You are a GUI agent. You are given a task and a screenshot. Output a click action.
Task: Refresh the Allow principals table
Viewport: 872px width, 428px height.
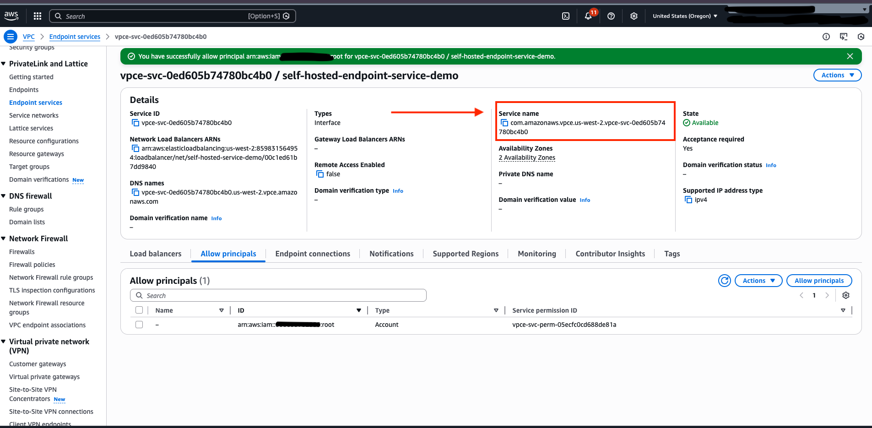pyautogui.click(x=725, y=281)
